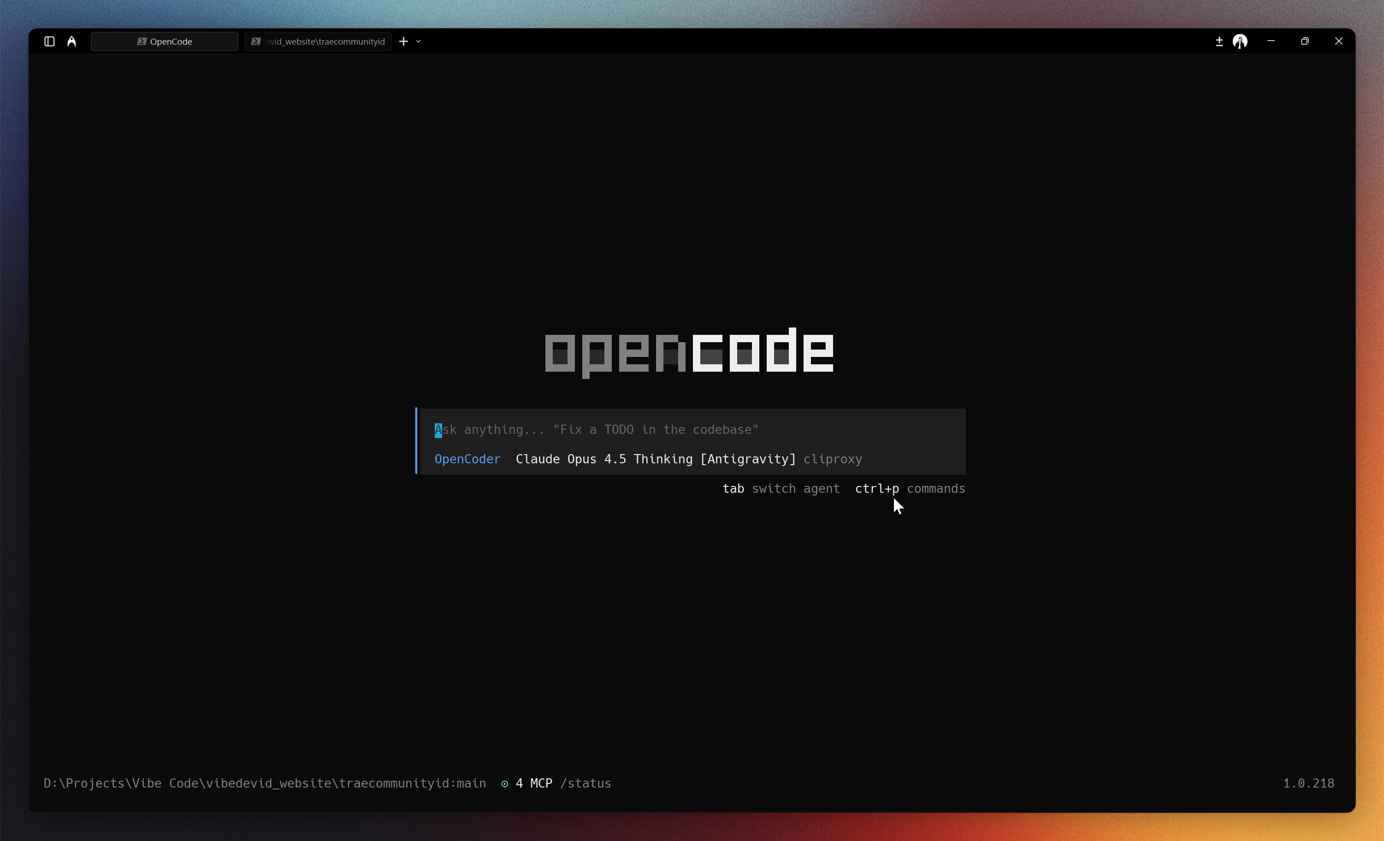Click the tab switch agent hint
Image resolution: width=1384 pixels, height=841 pixels.
coord(781,489)
